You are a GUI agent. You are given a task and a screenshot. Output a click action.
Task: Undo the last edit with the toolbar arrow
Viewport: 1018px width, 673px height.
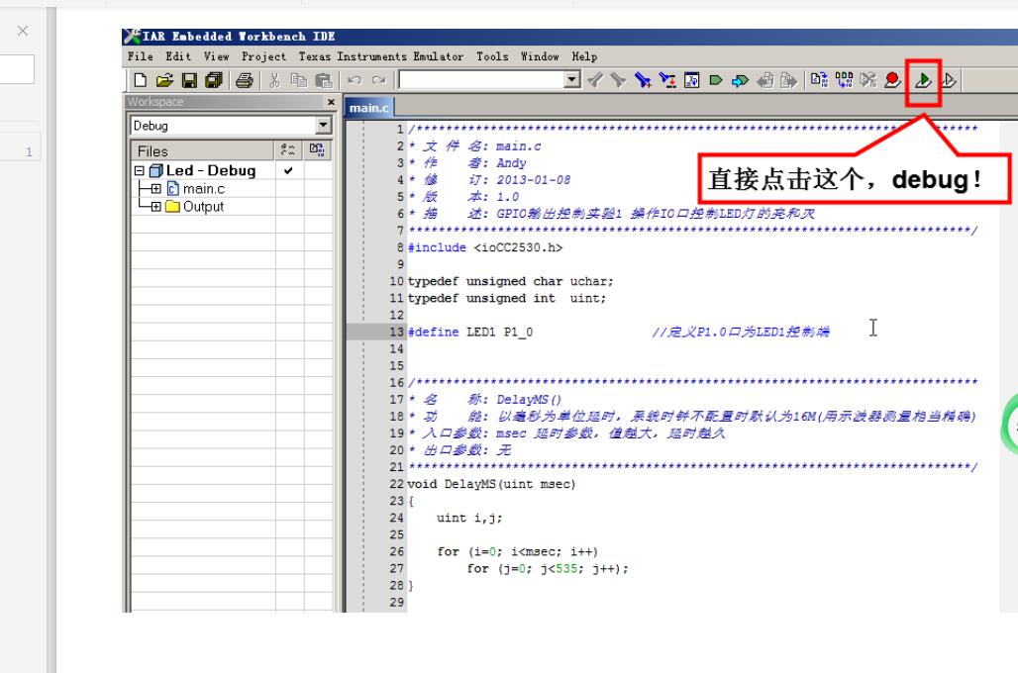click(355, 80)
